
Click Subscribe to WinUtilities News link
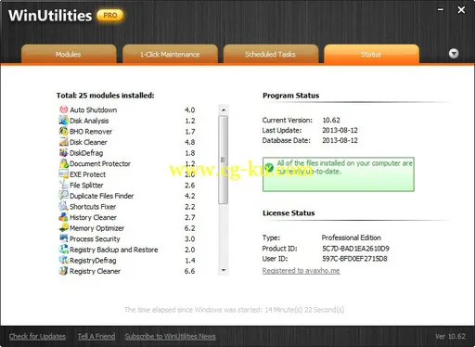click(171, 336)
